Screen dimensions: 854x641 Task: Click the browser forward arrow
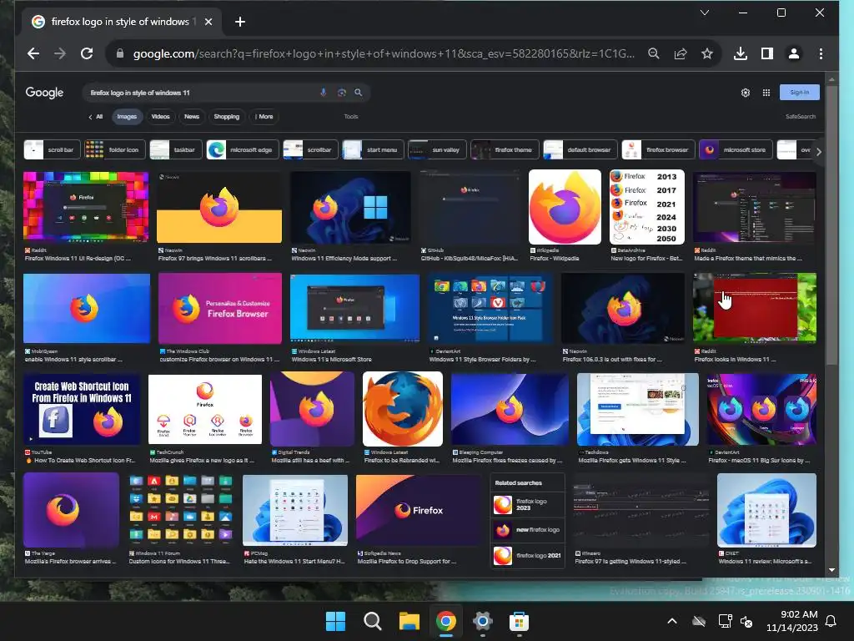coord(60,53)
